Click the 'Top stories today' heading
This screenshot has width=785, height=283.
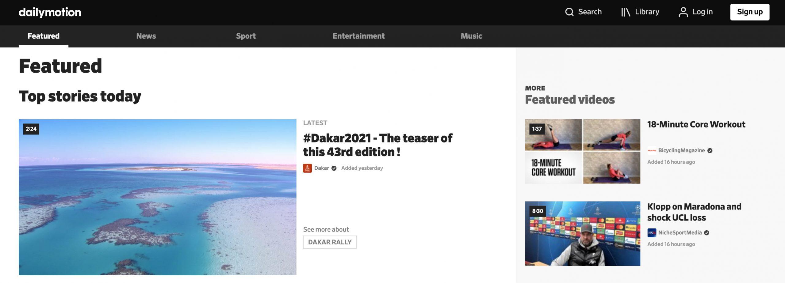coord(80,96)
